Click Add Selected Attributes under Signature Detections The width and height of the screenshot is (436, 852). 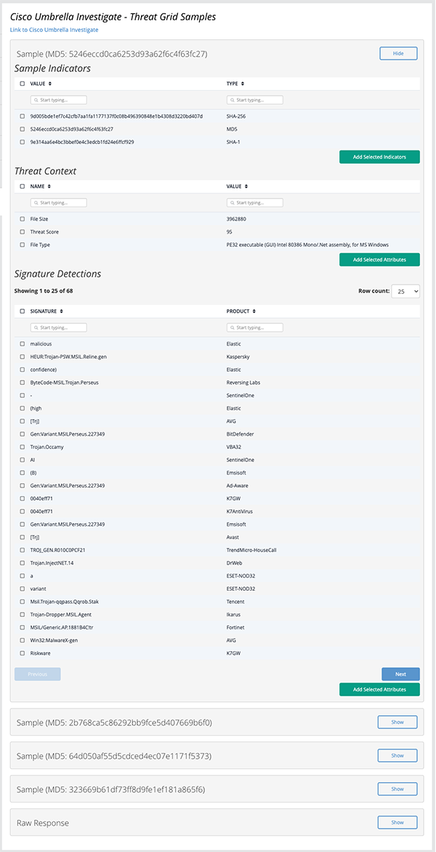coord(379,690)
